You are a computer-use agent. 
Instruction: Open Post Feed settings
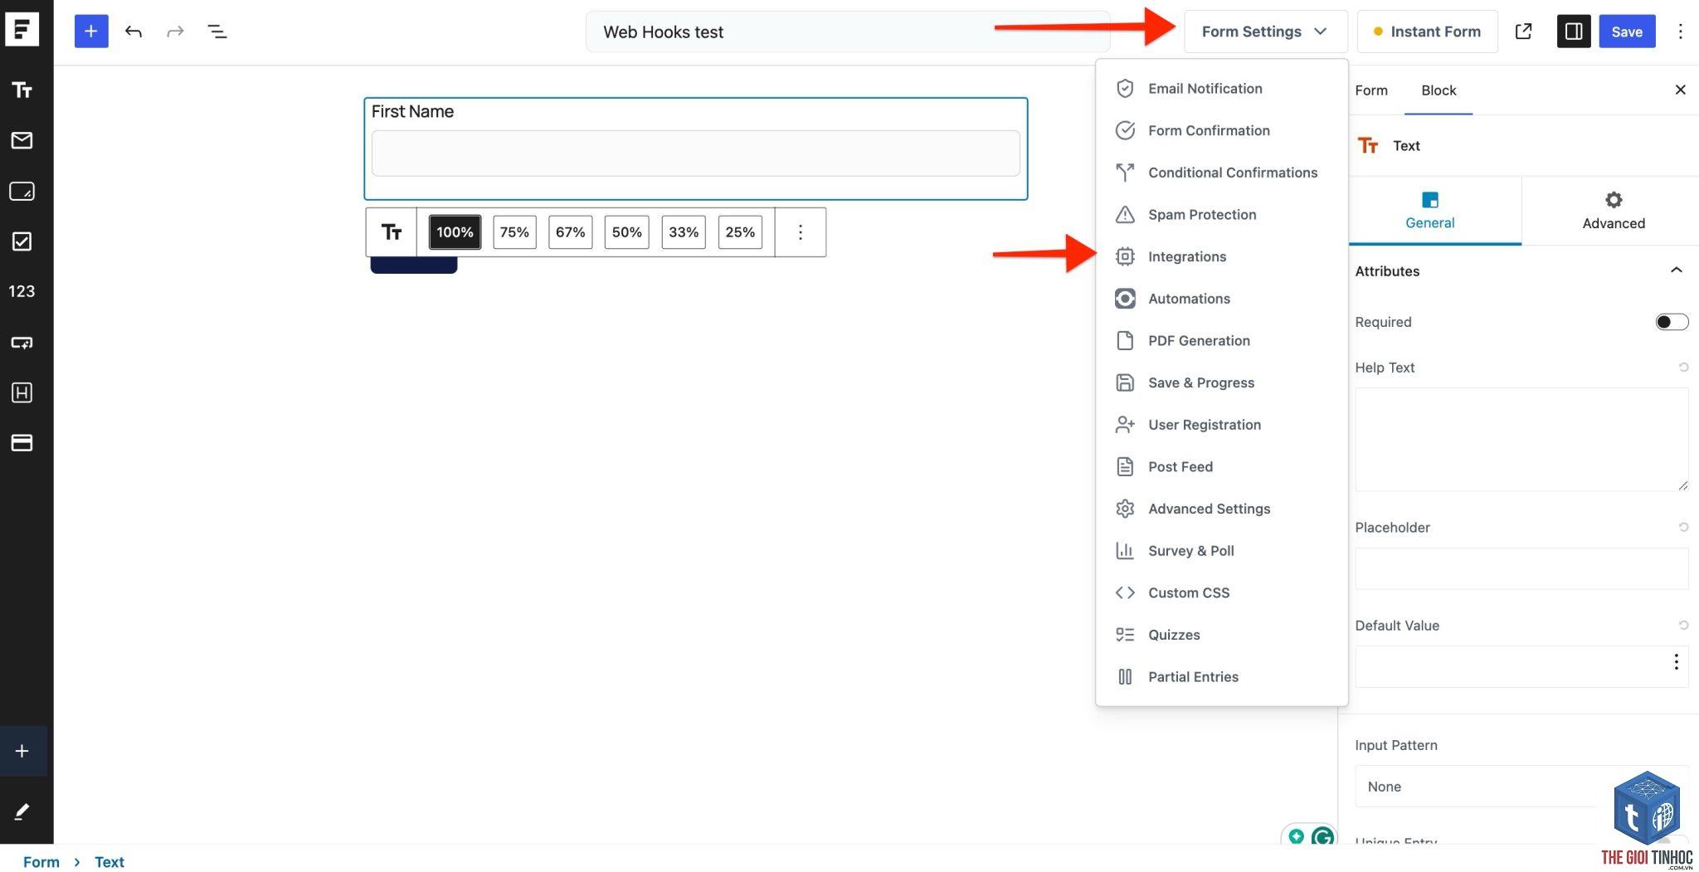(1221, 467)
